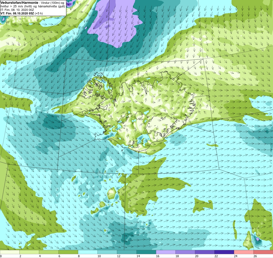Screen dimensions: 273x258
Task: Click the 'IT: Fim. 08. 10. 2020 00Z' line
Action: click(x=17, y=10)
